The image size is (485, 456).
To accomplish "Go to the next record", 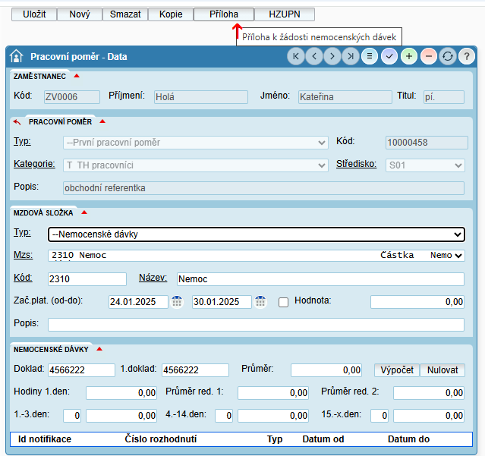I will point(332,56).
